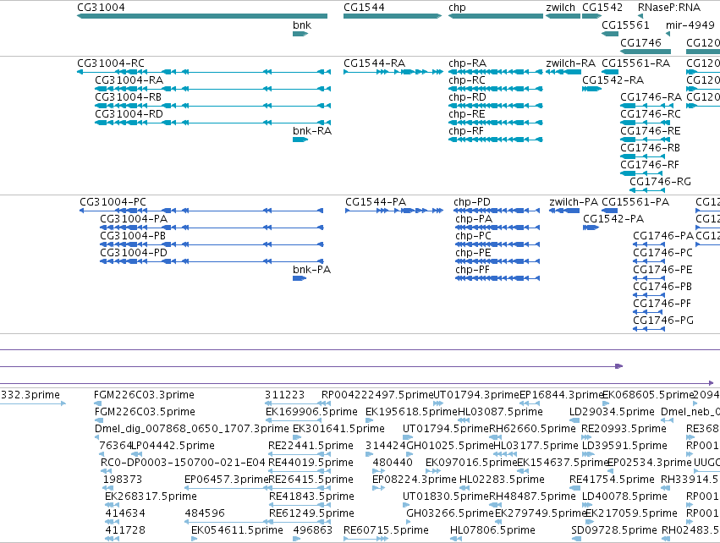The height and width of the screenshot is (543, 720).
Task: Select transcript CG31004-RA
Action: [212, 89]
